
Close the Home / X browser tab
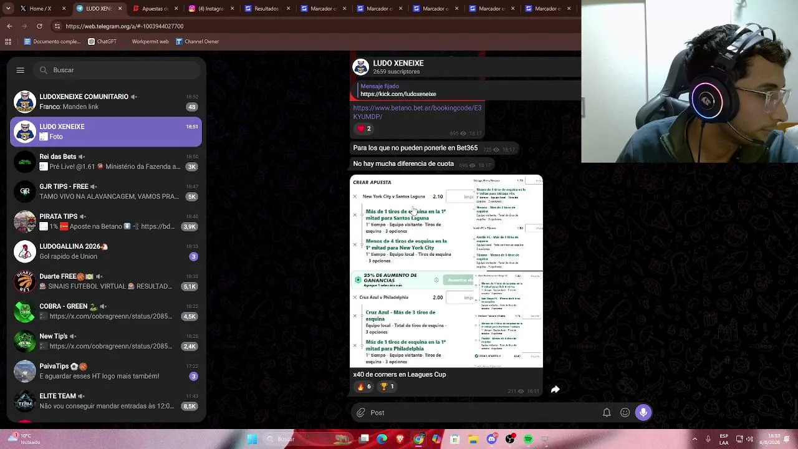(64, 9)
